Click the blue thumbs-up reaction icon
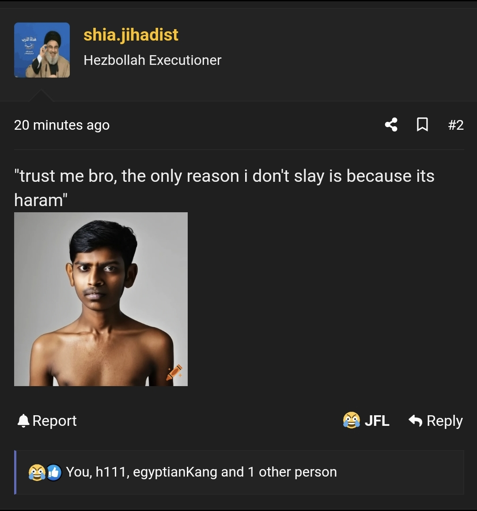 pyautogui.click(x=53, y=473)
